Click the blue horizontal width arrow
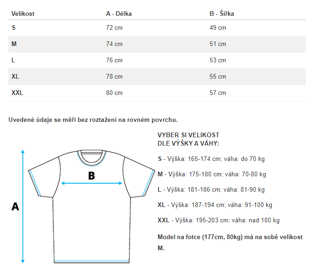 92,183
